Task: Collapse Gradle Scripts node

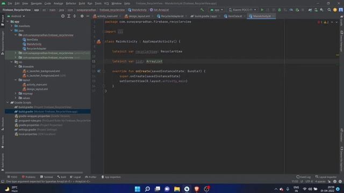Action: click(x=8, y=102)
